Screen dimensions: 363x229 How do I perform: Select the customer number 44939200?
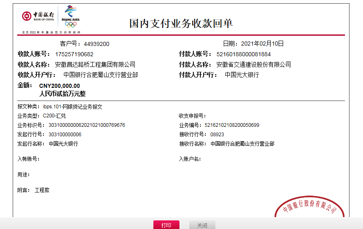click(x=96, y=44)
